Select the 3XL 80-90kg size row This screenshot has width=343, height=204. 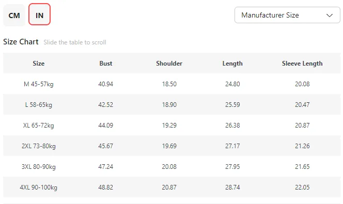(171, 167)
